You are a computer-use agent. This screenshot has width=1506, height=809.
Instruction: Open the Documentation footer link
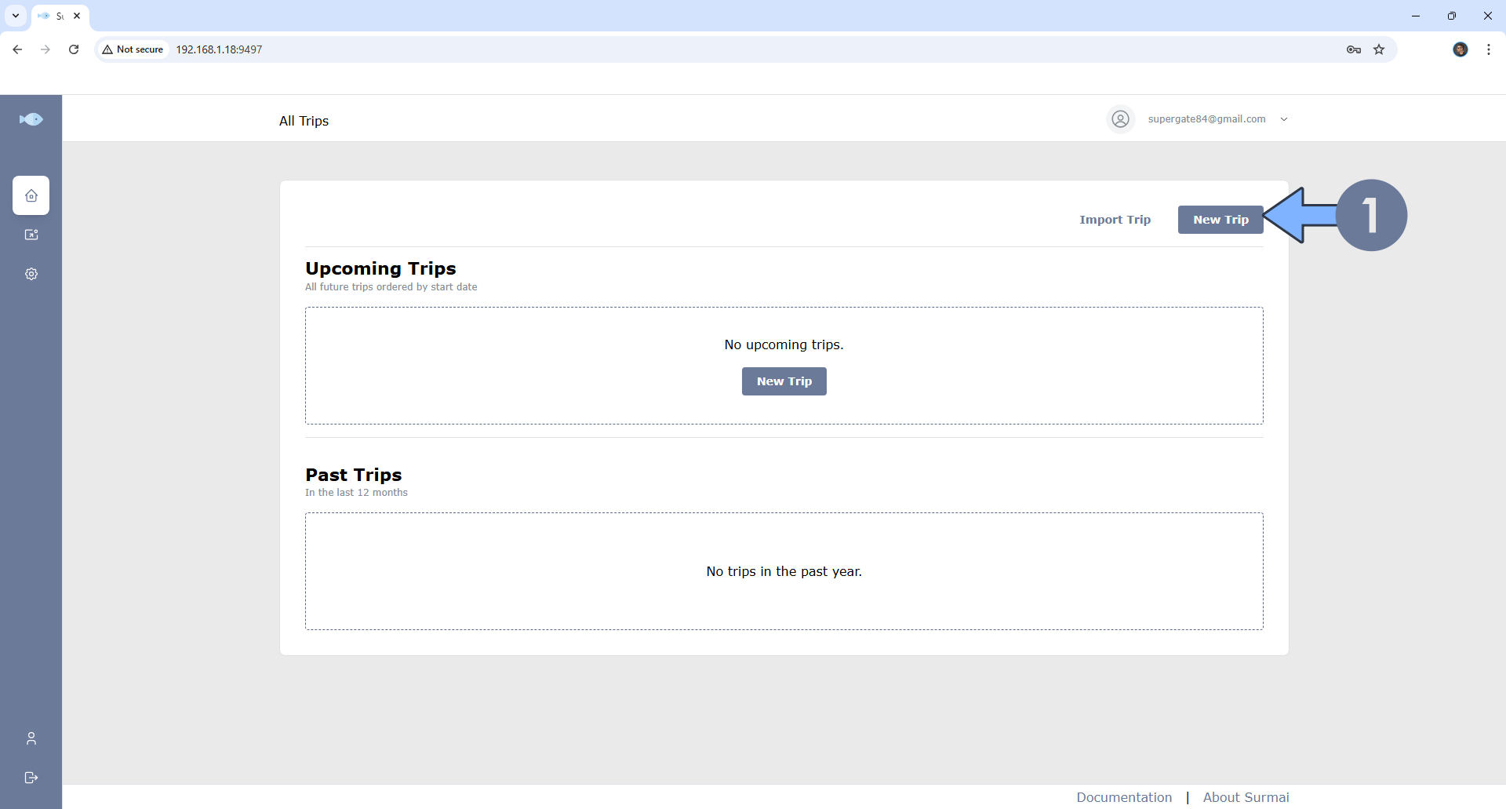coord(1124,797)
